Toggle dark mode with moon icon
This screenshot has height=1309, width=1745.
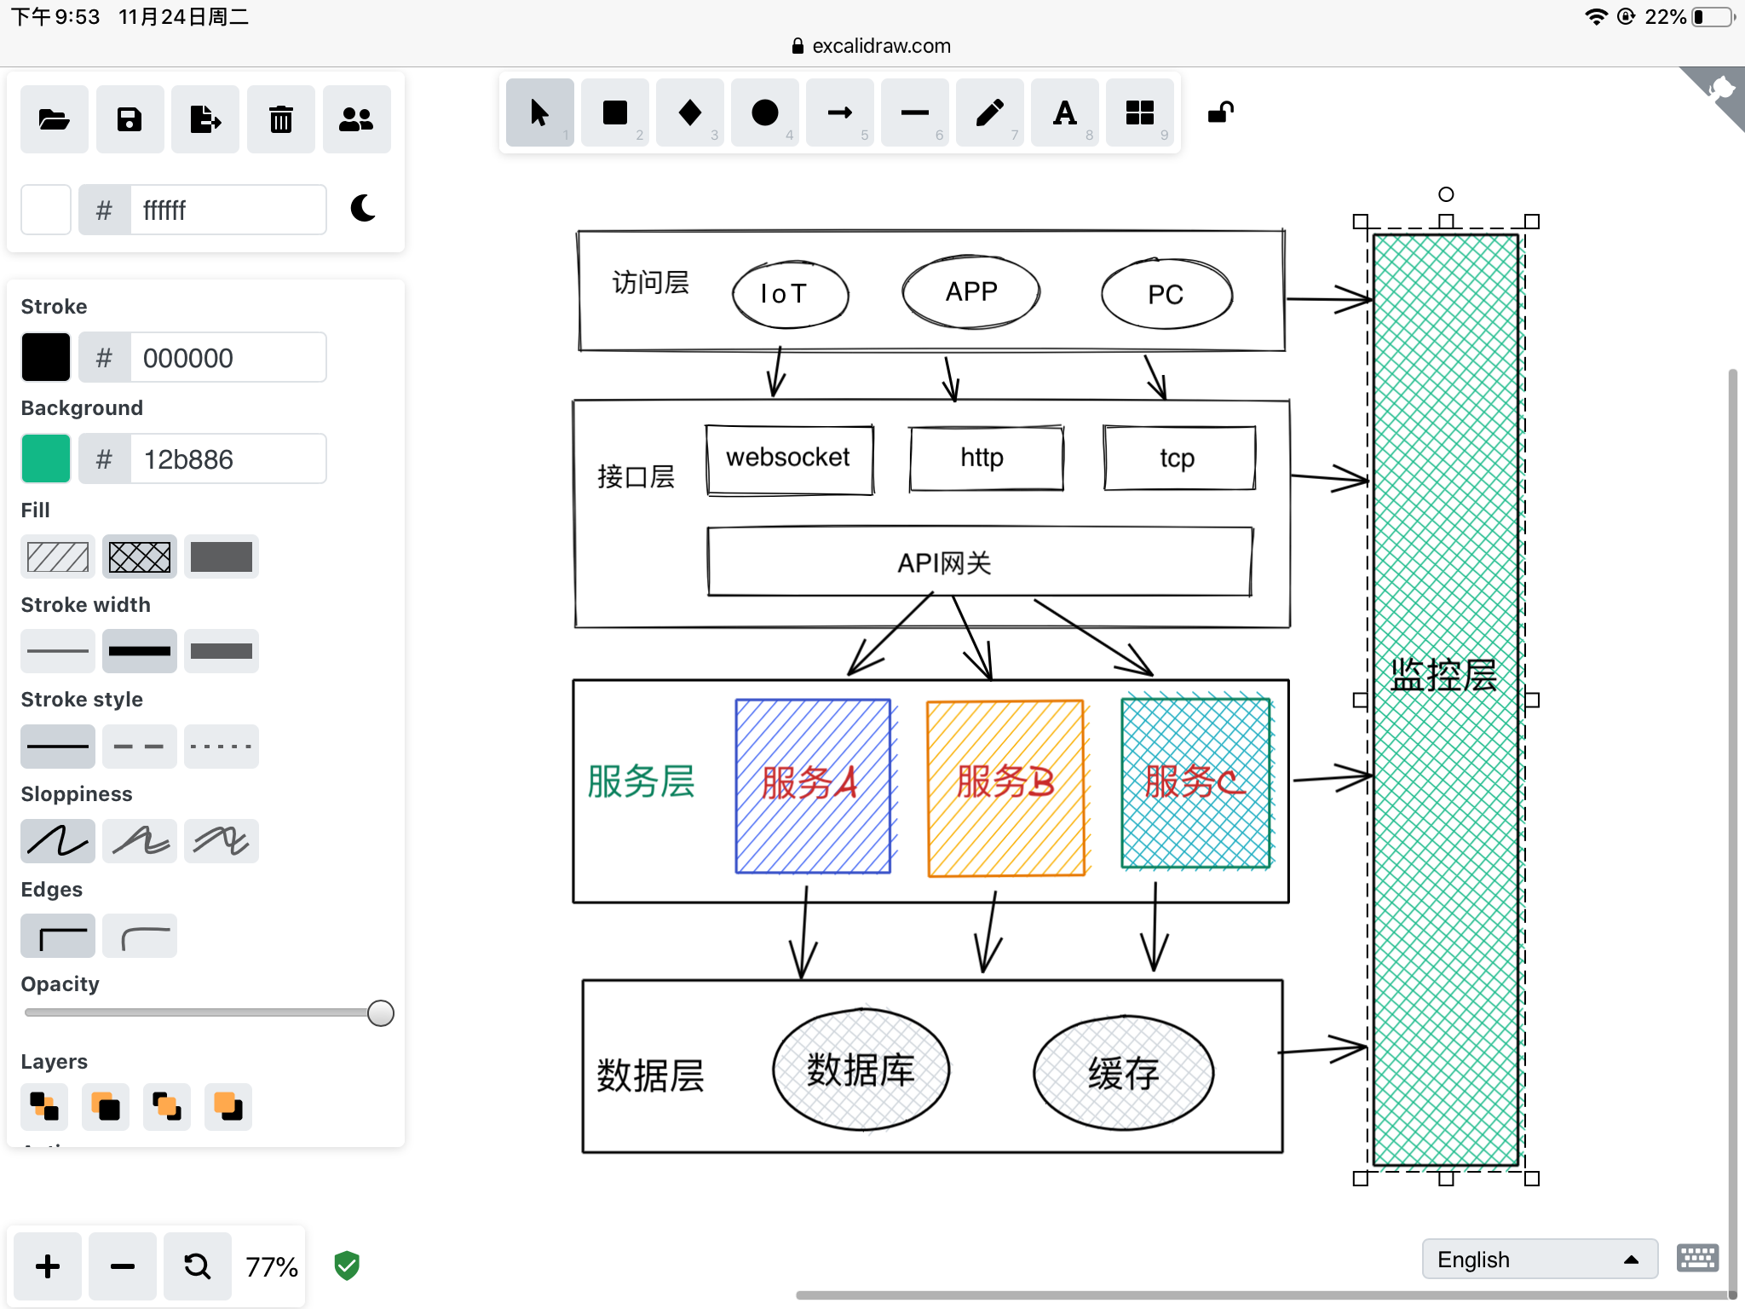point(364,208)
